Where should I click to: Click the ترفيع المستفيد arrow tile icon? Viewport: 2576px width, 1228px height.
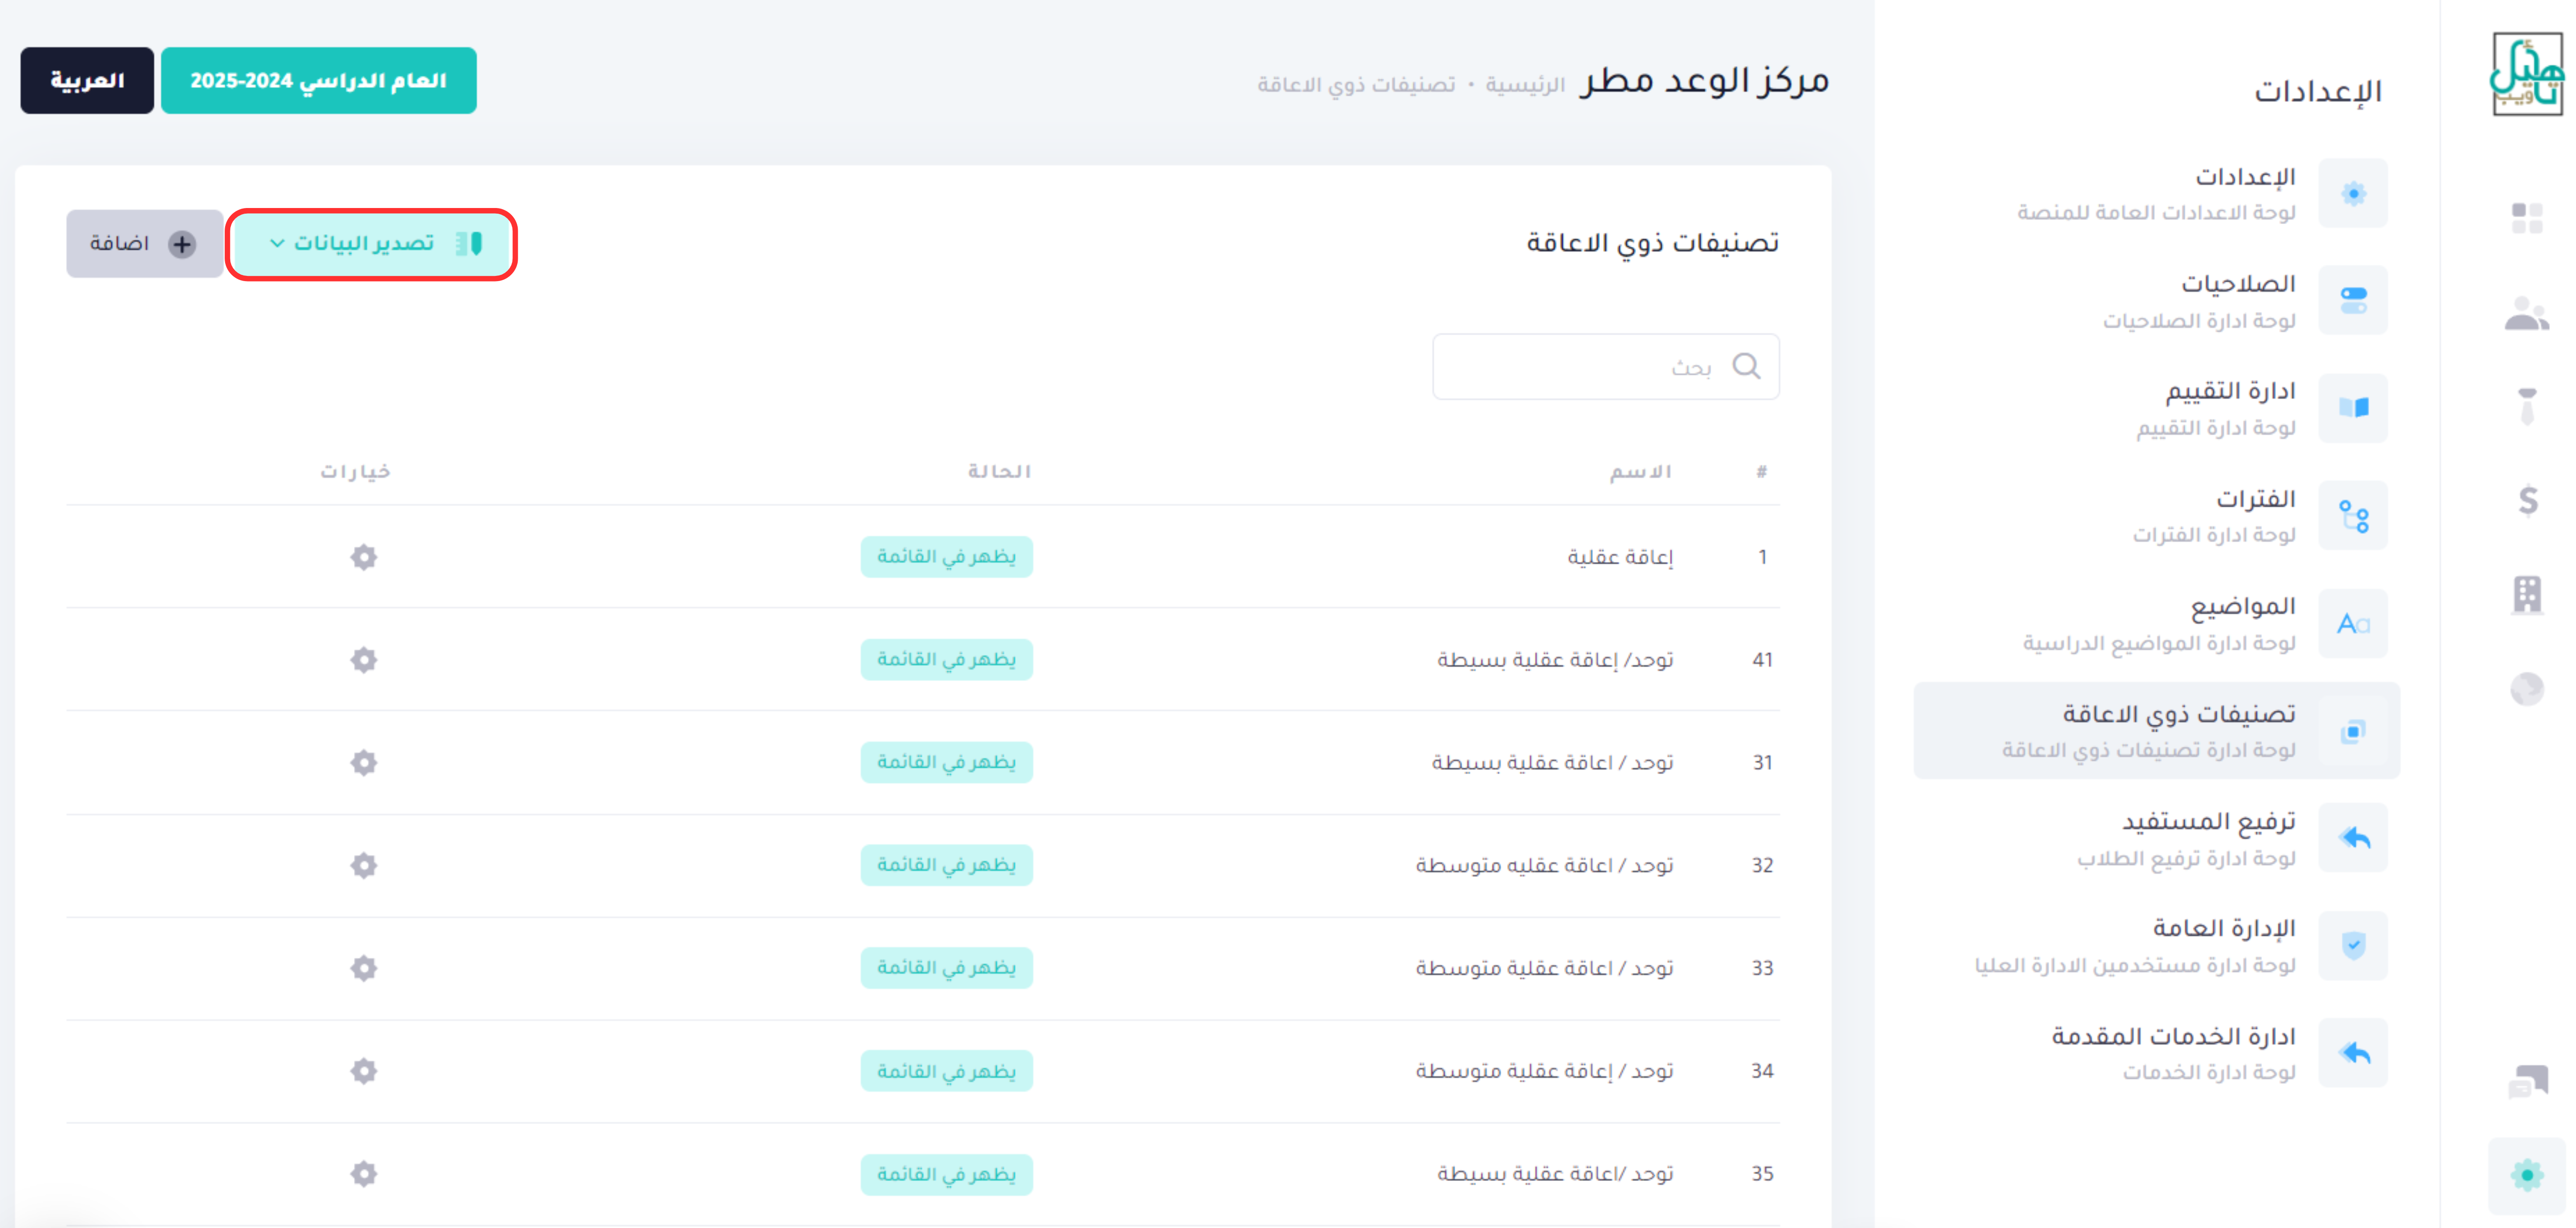pos(2353,837)
